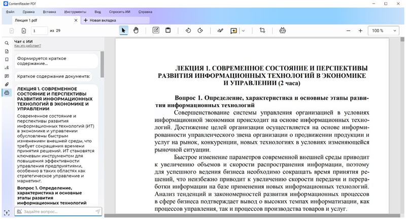Open the AI robot icon in toolbar
Screen dimensions: 406x219
coord(282,30)
